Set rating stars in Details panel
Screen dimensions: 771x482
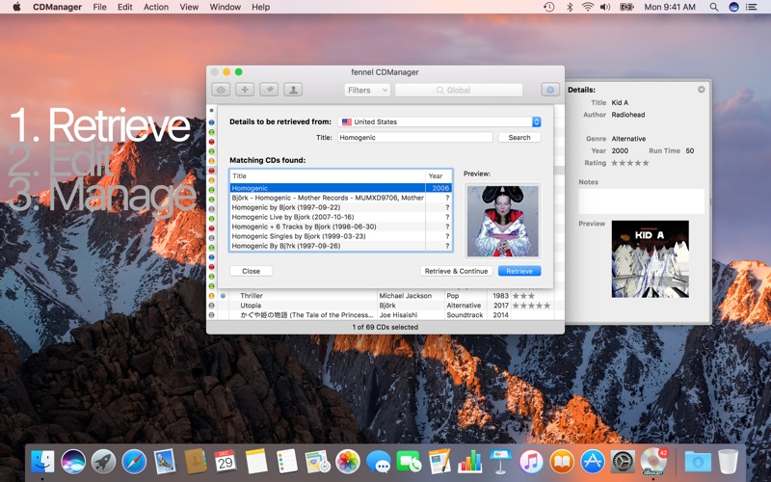tap(630, 163)
